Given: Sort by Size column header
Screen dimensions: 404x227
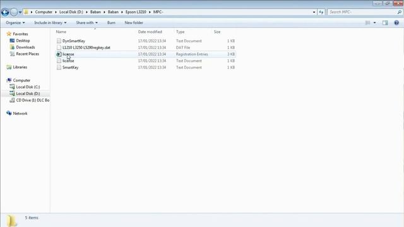Looking at the screenshot, I should tap(217, 32).
